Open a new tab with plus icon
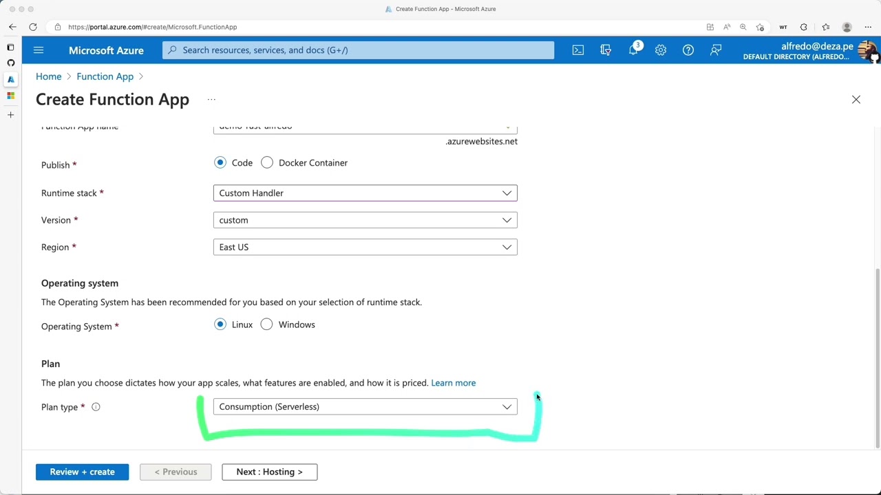The width and height of the screenshot is (881, 495). [10, 115]
